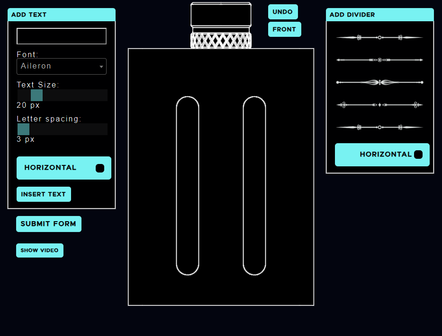Pick the divider with round ball ends

click(x=379, y=82)
